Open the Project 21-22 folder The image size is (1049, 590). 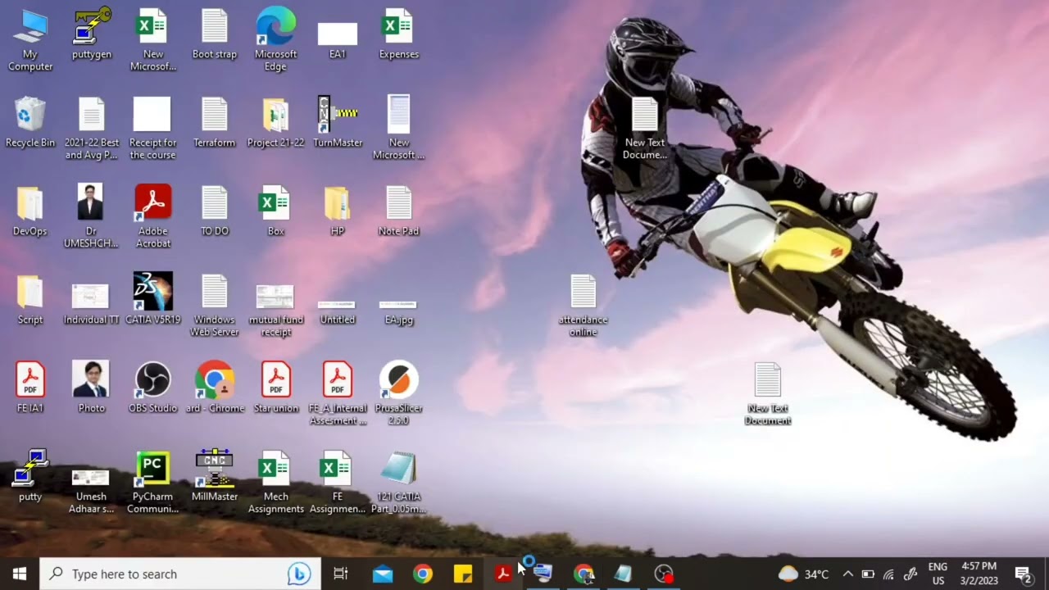[x=276, y=122]
